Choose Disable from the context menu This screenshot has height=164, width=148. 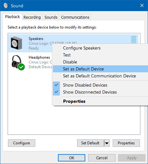[100, 62]
